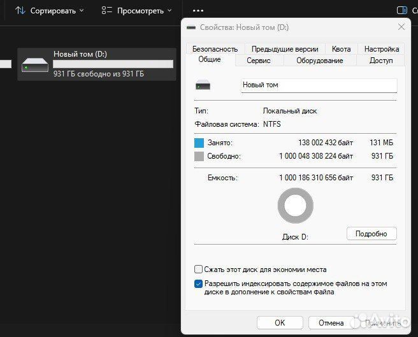Viewport: 418px width, 337px height.
Task: Click the Сортировать sort arrows icon
Action: 20,11
